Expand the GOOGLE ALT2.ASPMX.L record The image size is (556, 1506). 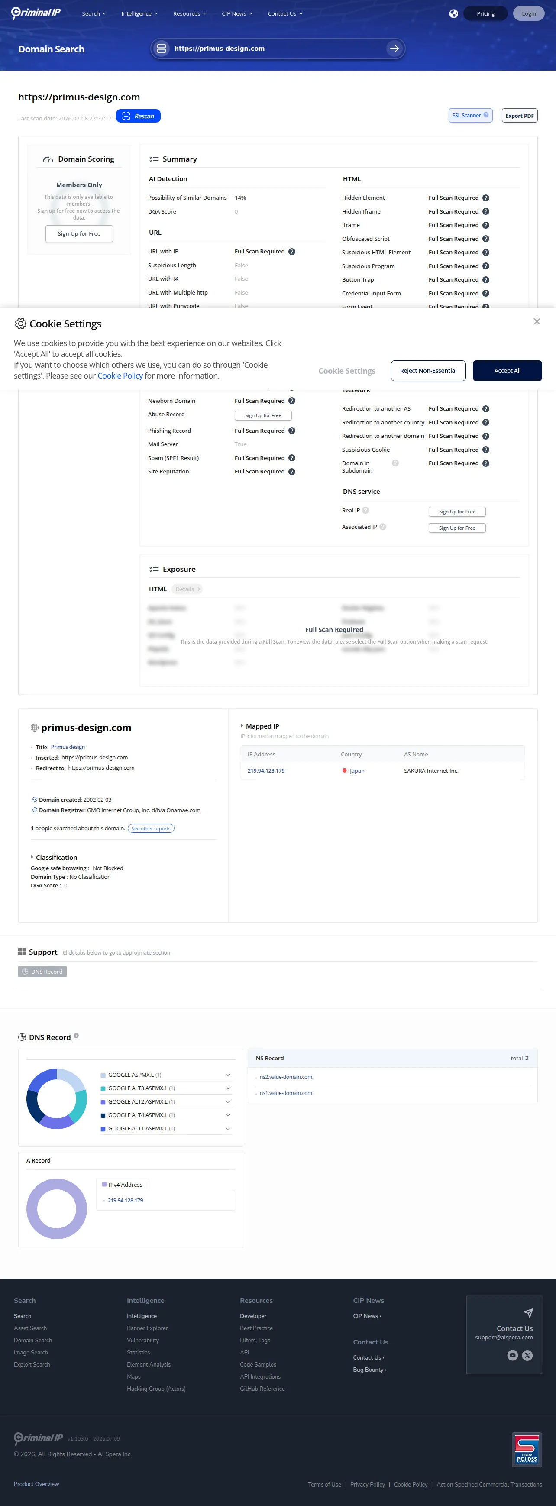pos(227,1101)
